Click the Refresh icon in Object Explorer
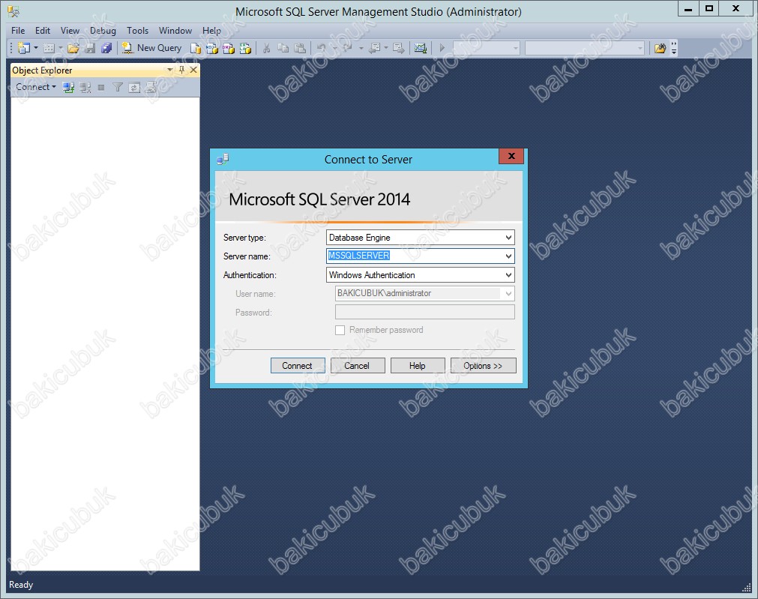 [x=134, y=88]
